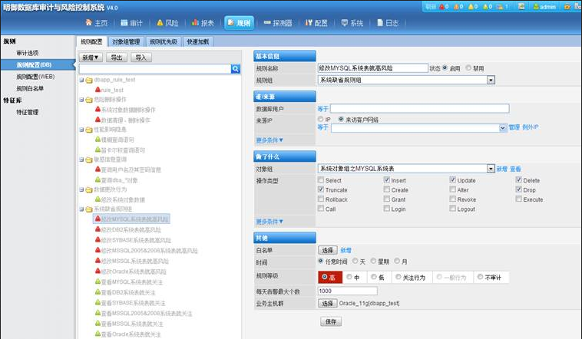
Task: Check the Grant operation checkbox
Action: click(386, 199)
